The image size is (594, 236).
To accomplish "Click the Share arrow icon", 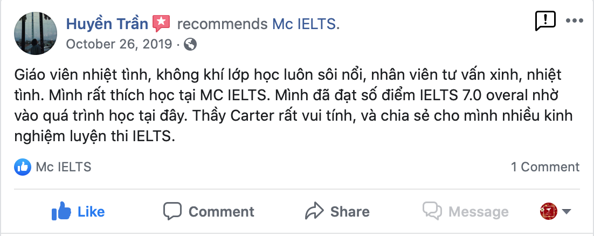I will click(x=313, y=211).
